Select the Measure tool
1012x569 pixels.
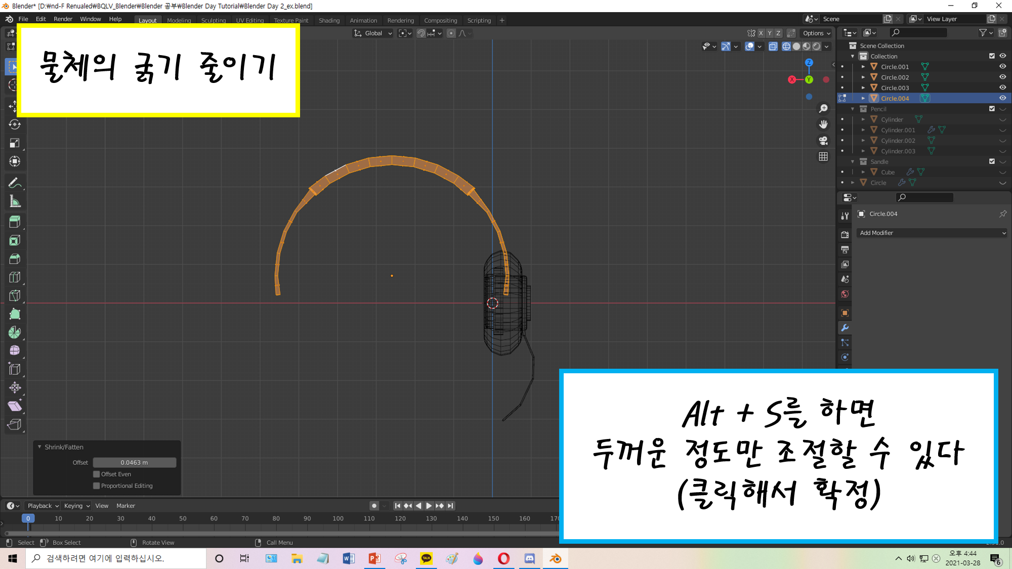(15, 202)
